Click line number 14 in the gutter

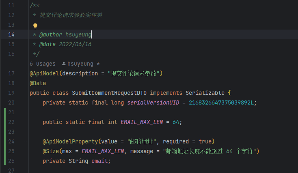coord(11,34)
